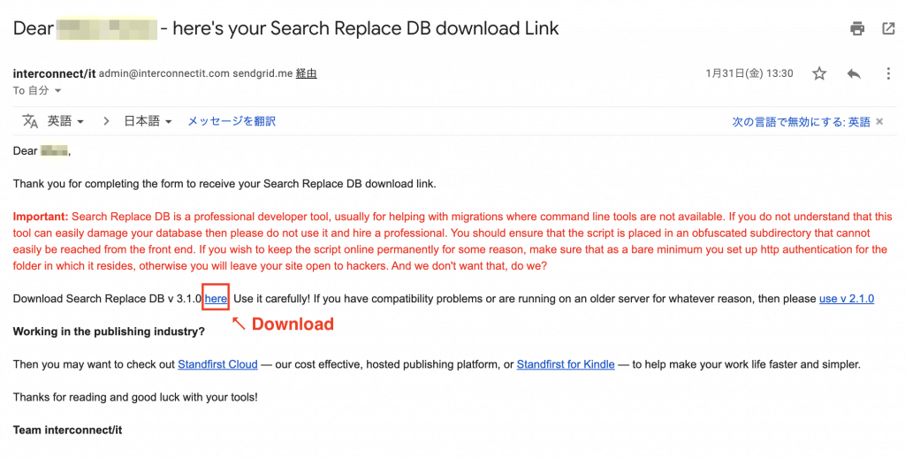Click the 'Thank you for completing the form' sentence
Viewport: 905px width, 458px height.
(224, 184)
